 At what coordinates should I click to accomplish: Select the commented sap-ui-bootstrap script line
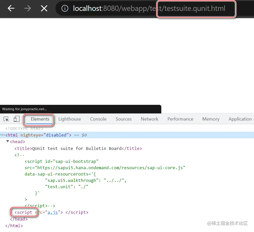[x=61, y=161]
